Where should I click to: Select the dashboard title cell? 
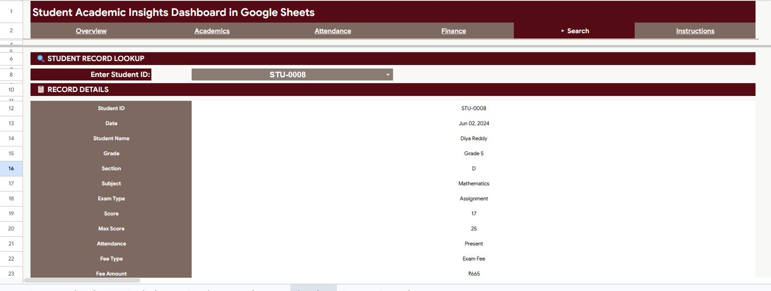393,12
